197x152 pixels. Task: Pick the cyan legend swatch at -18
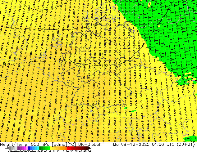(38, 148)
